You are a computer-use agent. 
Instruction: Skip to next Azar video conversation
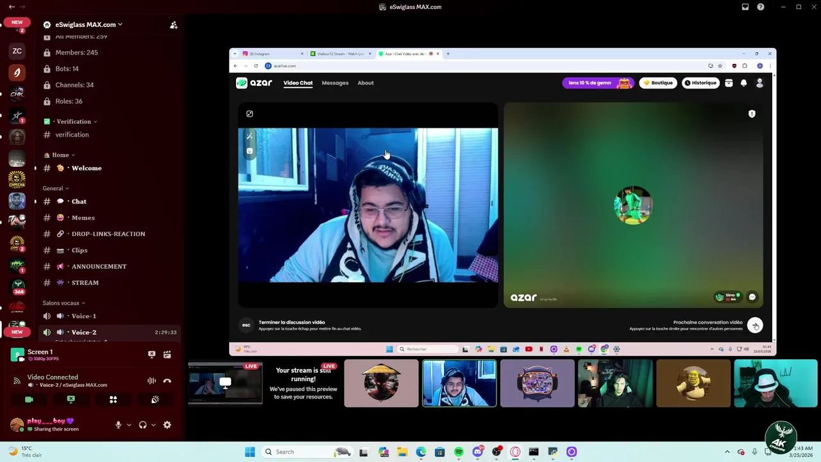point(755,325)
